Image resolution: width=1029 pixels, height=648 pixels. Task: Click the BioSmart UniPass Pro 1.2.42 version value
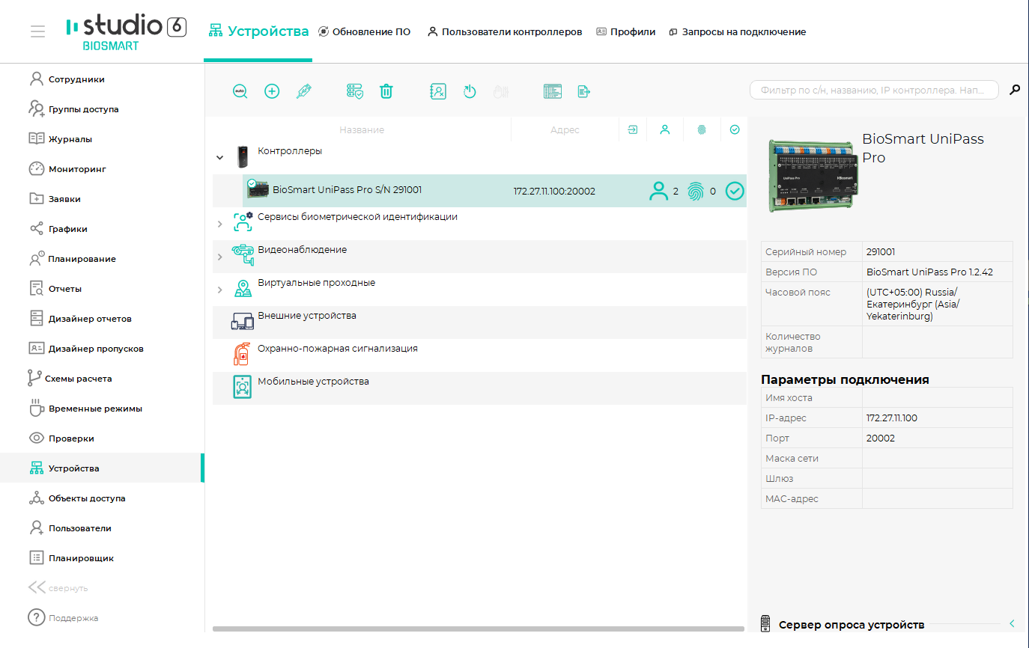point(929,272)
